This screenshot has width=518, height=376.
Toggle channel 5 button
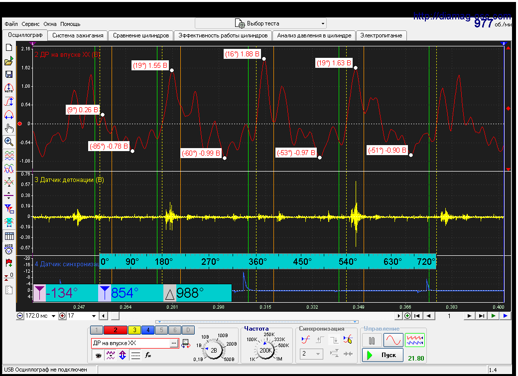pos(161,330)
